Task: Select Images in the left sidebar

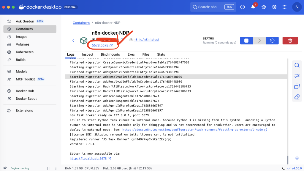Action: click(x=21, y=37)
